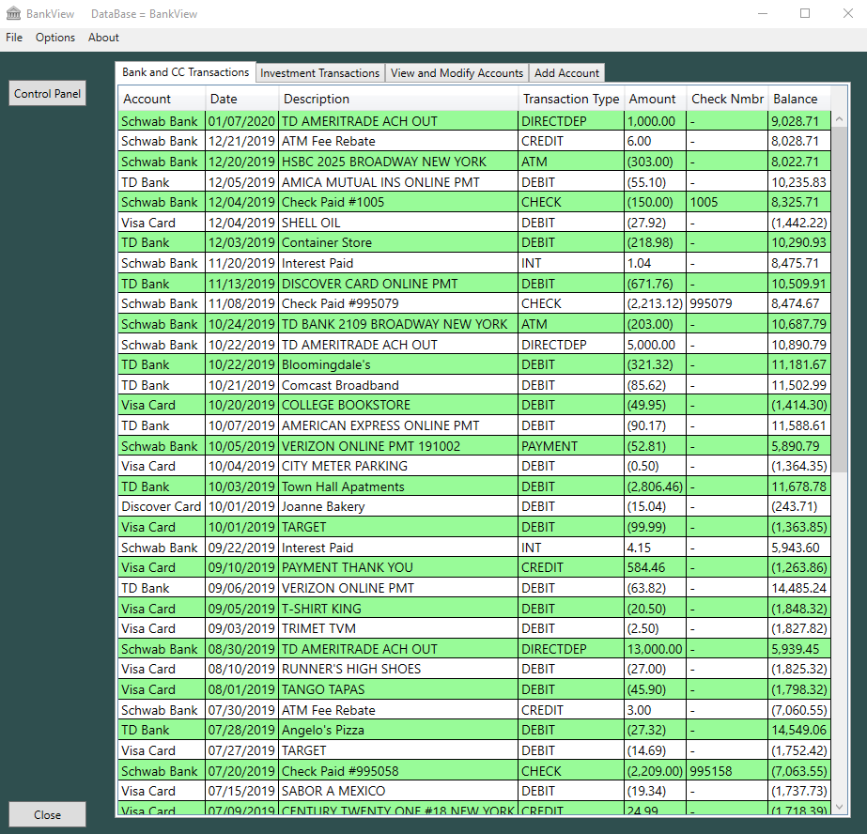Open the Add Account tab

566,73
